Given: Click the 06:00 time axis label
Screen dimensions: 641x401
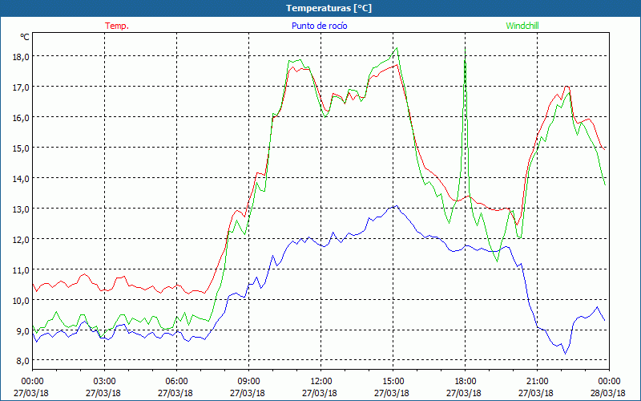Looking at the screenshot, I should (x=176, y=382).
